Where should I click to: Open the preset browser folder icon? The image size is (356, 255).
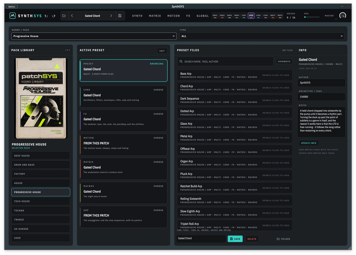pyautogui.click(x=64, y=16)
